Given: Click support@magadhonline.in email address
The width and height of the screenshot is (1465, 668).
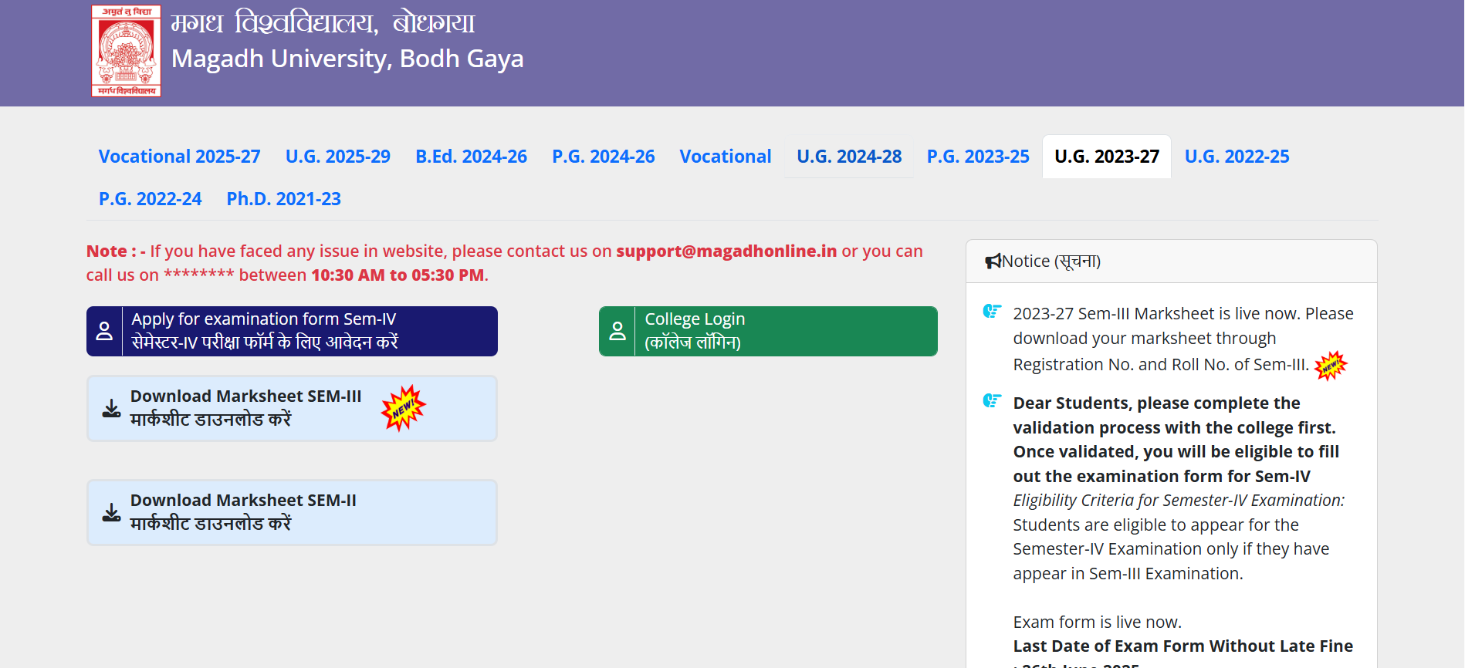Looking at the screenshot, I should click(726, 251).
